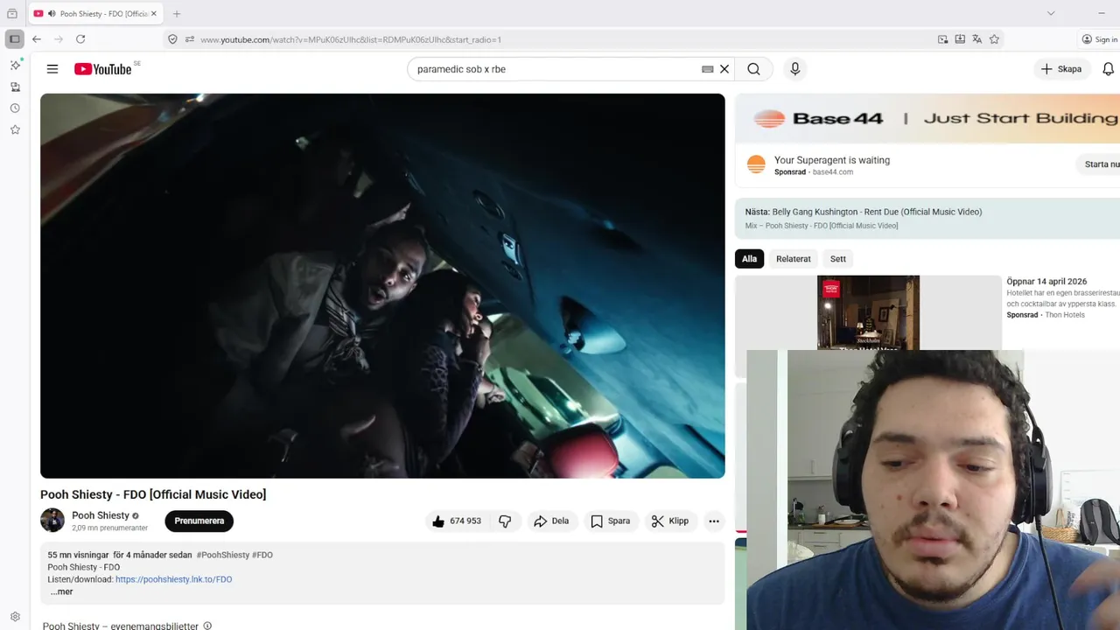
Task: Open the site permissions icon in address bar
Action: [x=189, y=39]
